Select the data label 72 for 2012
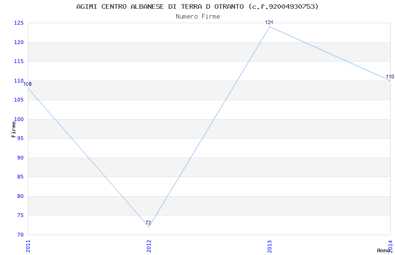This screenshot has width=395, height=255. pos(148,223)
